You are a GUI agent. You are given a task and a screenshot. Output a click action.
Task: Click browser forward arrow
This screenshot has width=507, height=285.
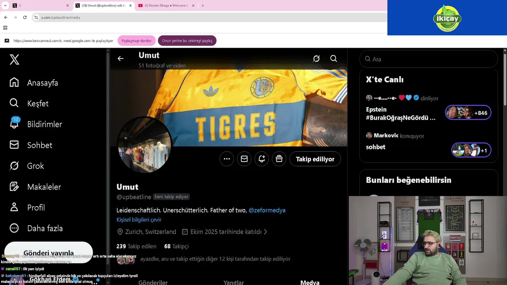[x=15, y=17]
